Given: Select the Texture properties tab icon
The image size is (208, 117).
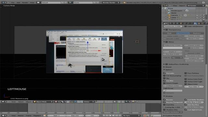Looking at the screenshot, I should click(199, 23).
